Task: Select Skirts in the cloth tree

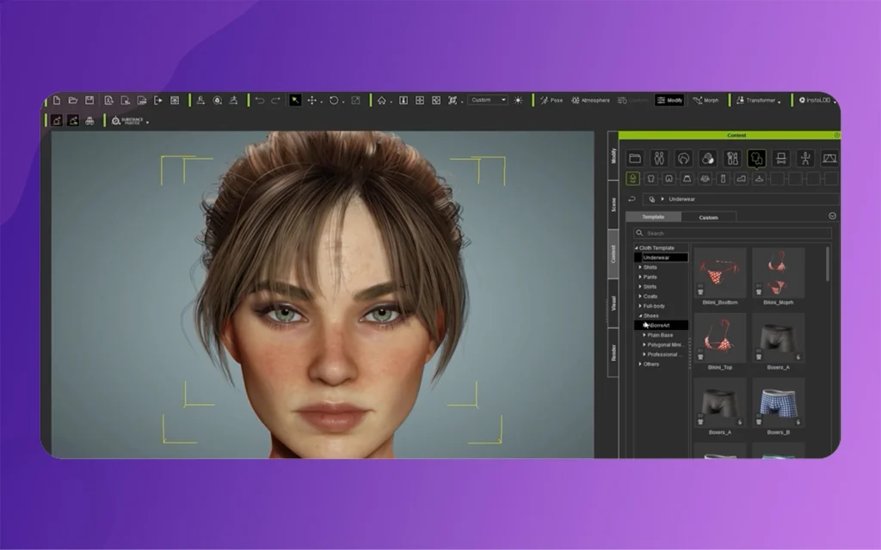Action: coord(650,286)
